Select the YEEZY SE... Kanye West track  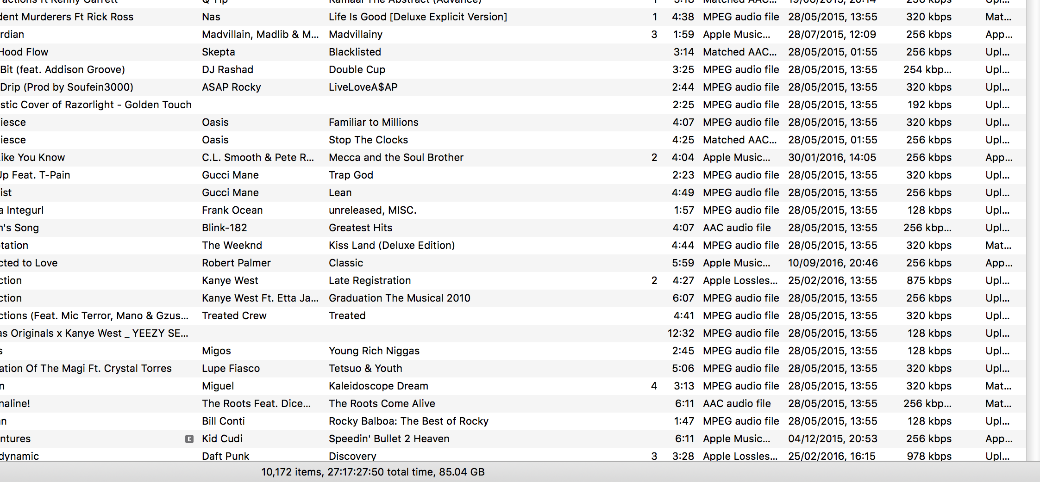(94, 334)
